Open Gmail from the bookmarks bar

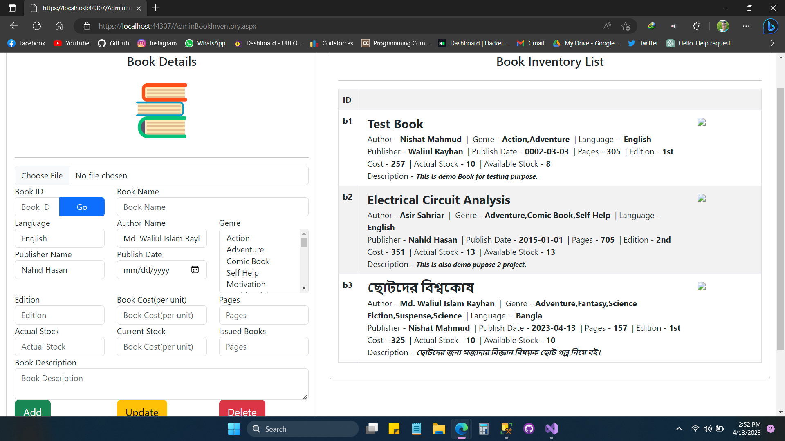click(530, 43)
